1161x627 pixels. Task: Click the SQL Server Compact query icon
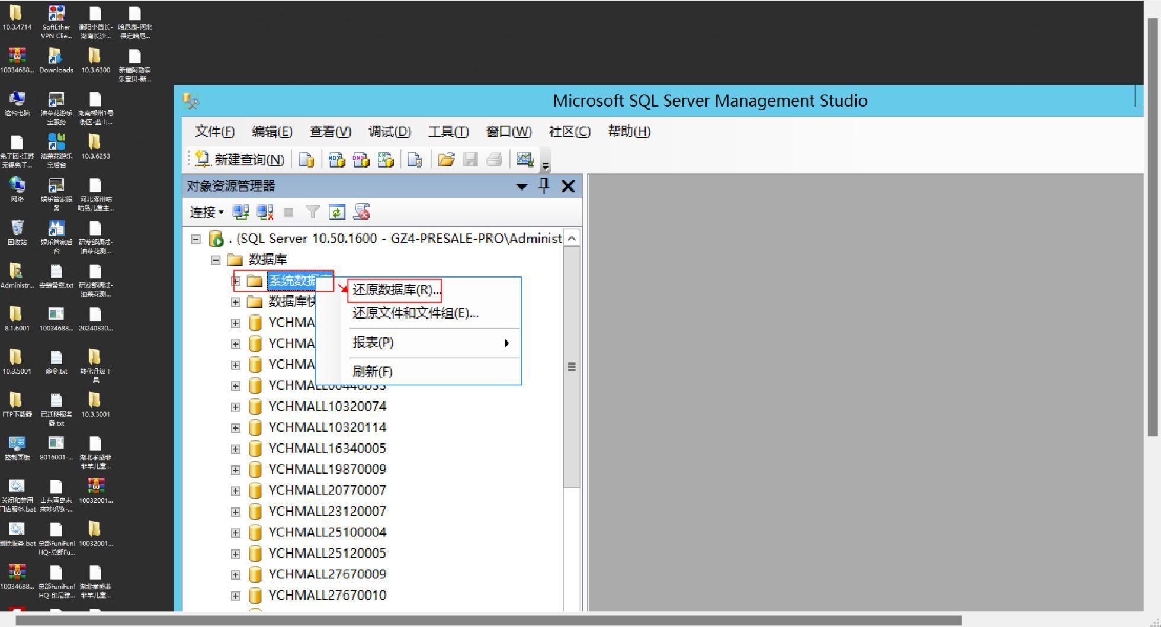(415, 159)
